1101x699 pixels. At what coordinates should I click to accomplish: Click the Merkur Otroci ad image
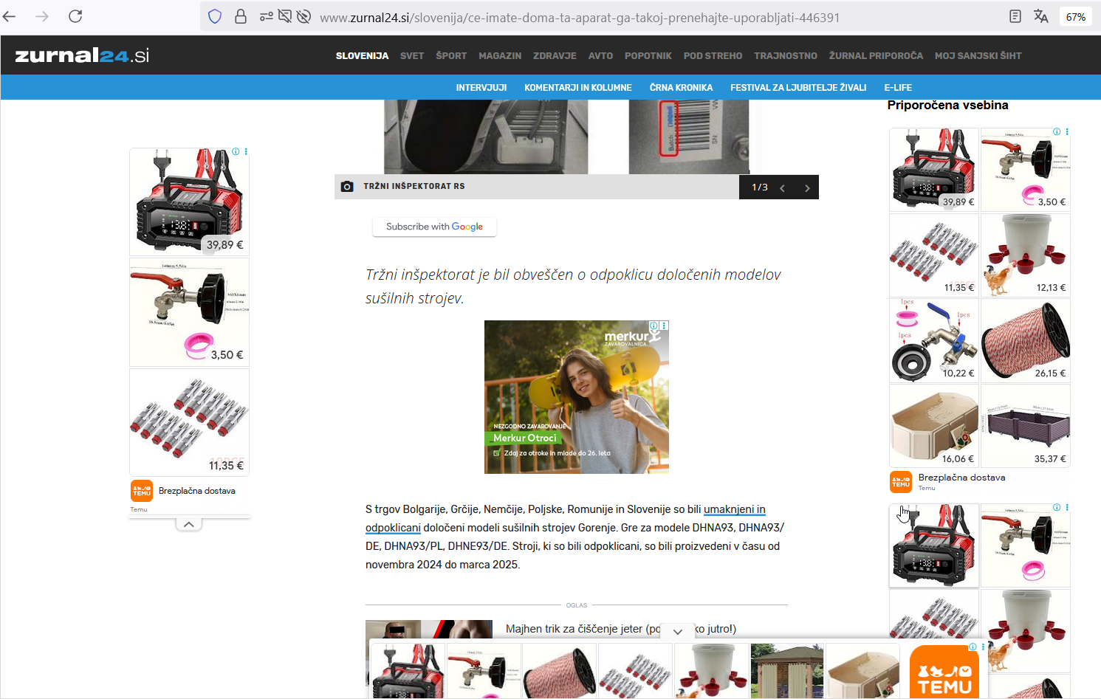click(x=576, y=397)
